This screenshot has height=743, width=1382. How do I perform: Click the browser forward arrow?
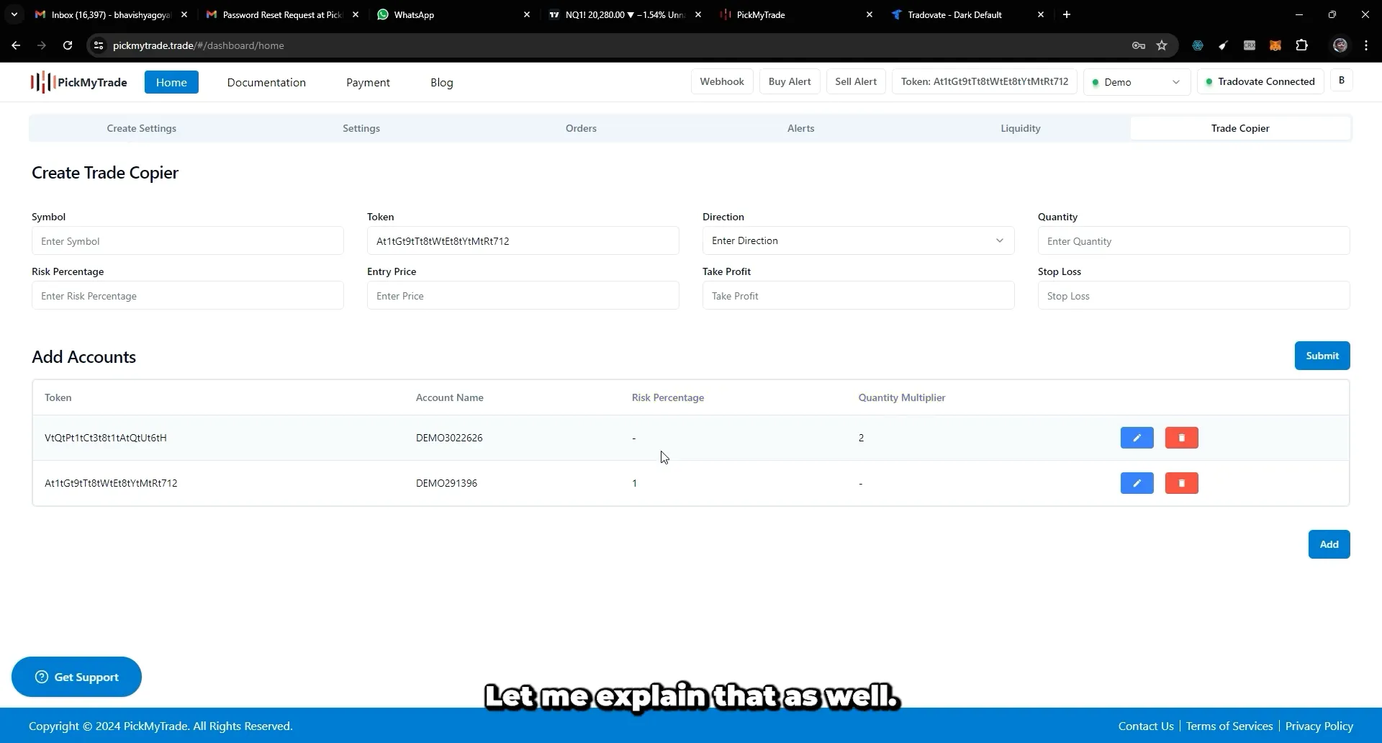[42, 45]
